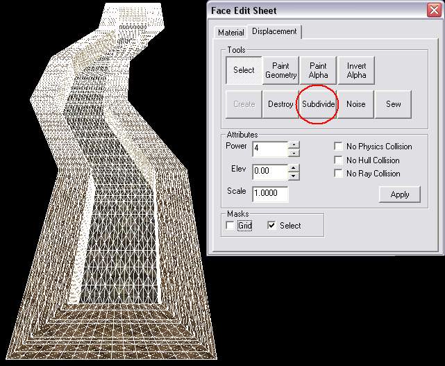Switch to the Material tab
445x366 pixels.
(x=230, y=33)
